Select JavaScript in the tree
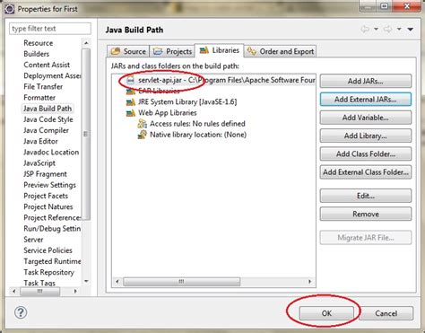 (39, 163)
